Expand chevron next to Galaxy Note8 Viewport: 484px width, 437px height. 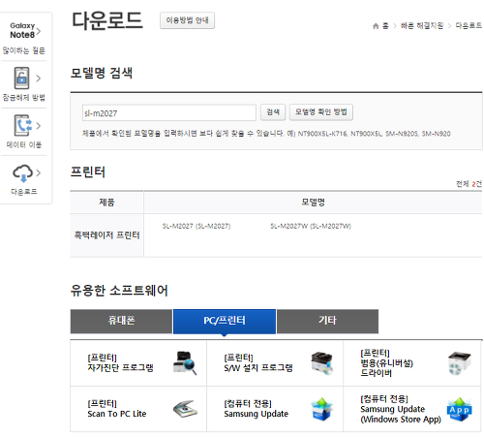(39, 31)
